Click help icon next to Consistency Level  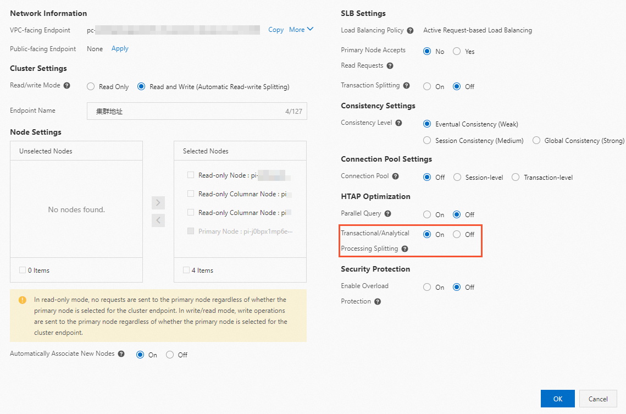pos(399,123)
